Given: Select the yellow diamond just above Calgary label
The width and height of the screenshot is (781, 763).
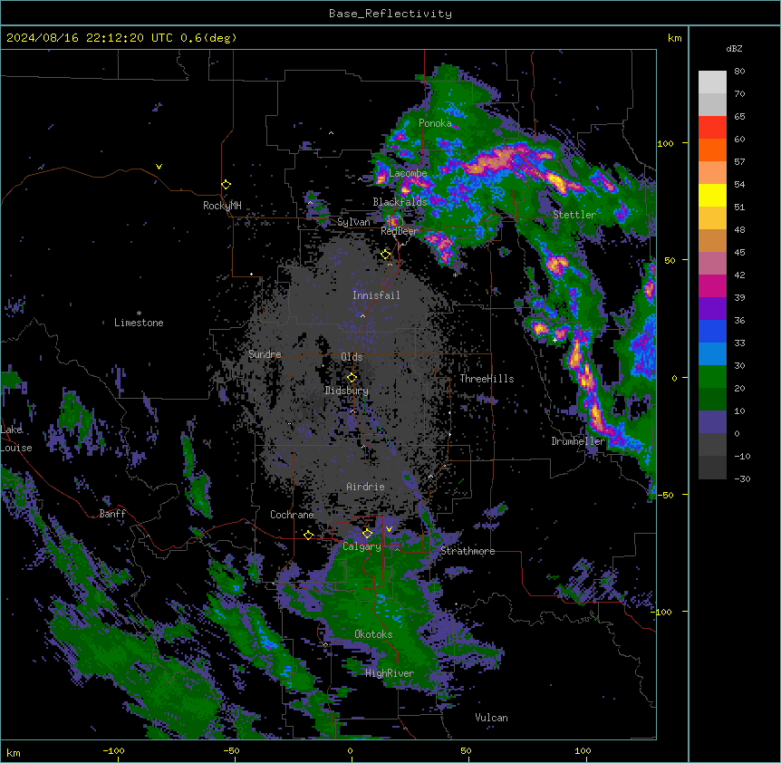Looking at the screenshot, I should tap(367, 534).
